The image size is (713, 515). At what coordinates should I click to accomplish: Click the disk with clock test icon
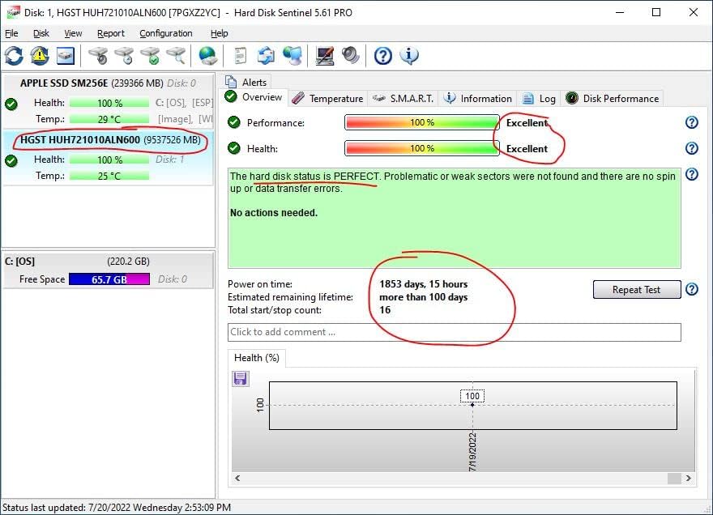124,56
